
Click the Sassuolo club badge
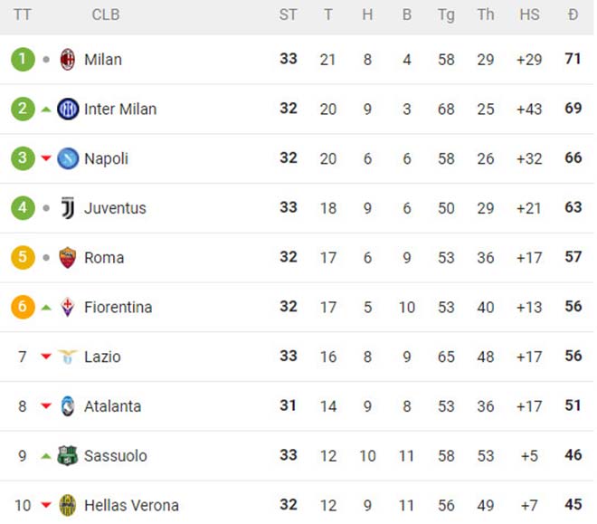(x=68, y=456)
